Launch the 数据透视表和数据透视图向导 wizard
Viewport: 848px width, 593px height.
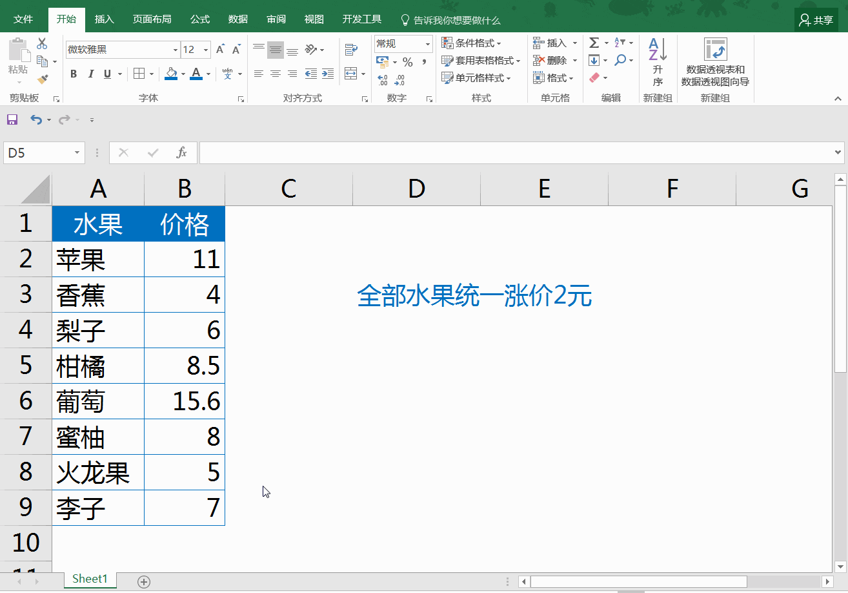715,62
